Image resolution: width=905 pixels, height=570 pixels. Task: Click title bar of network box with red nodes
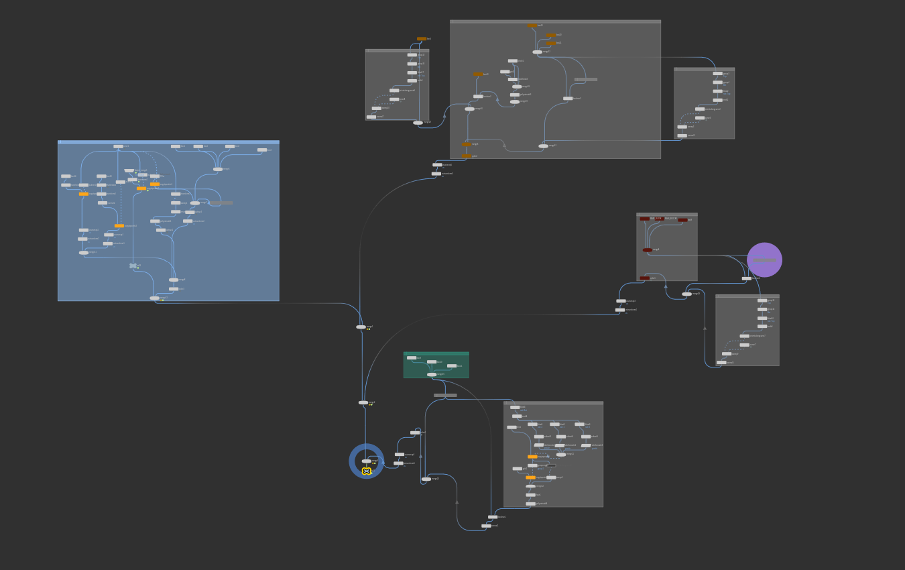[x=666, y=214]
